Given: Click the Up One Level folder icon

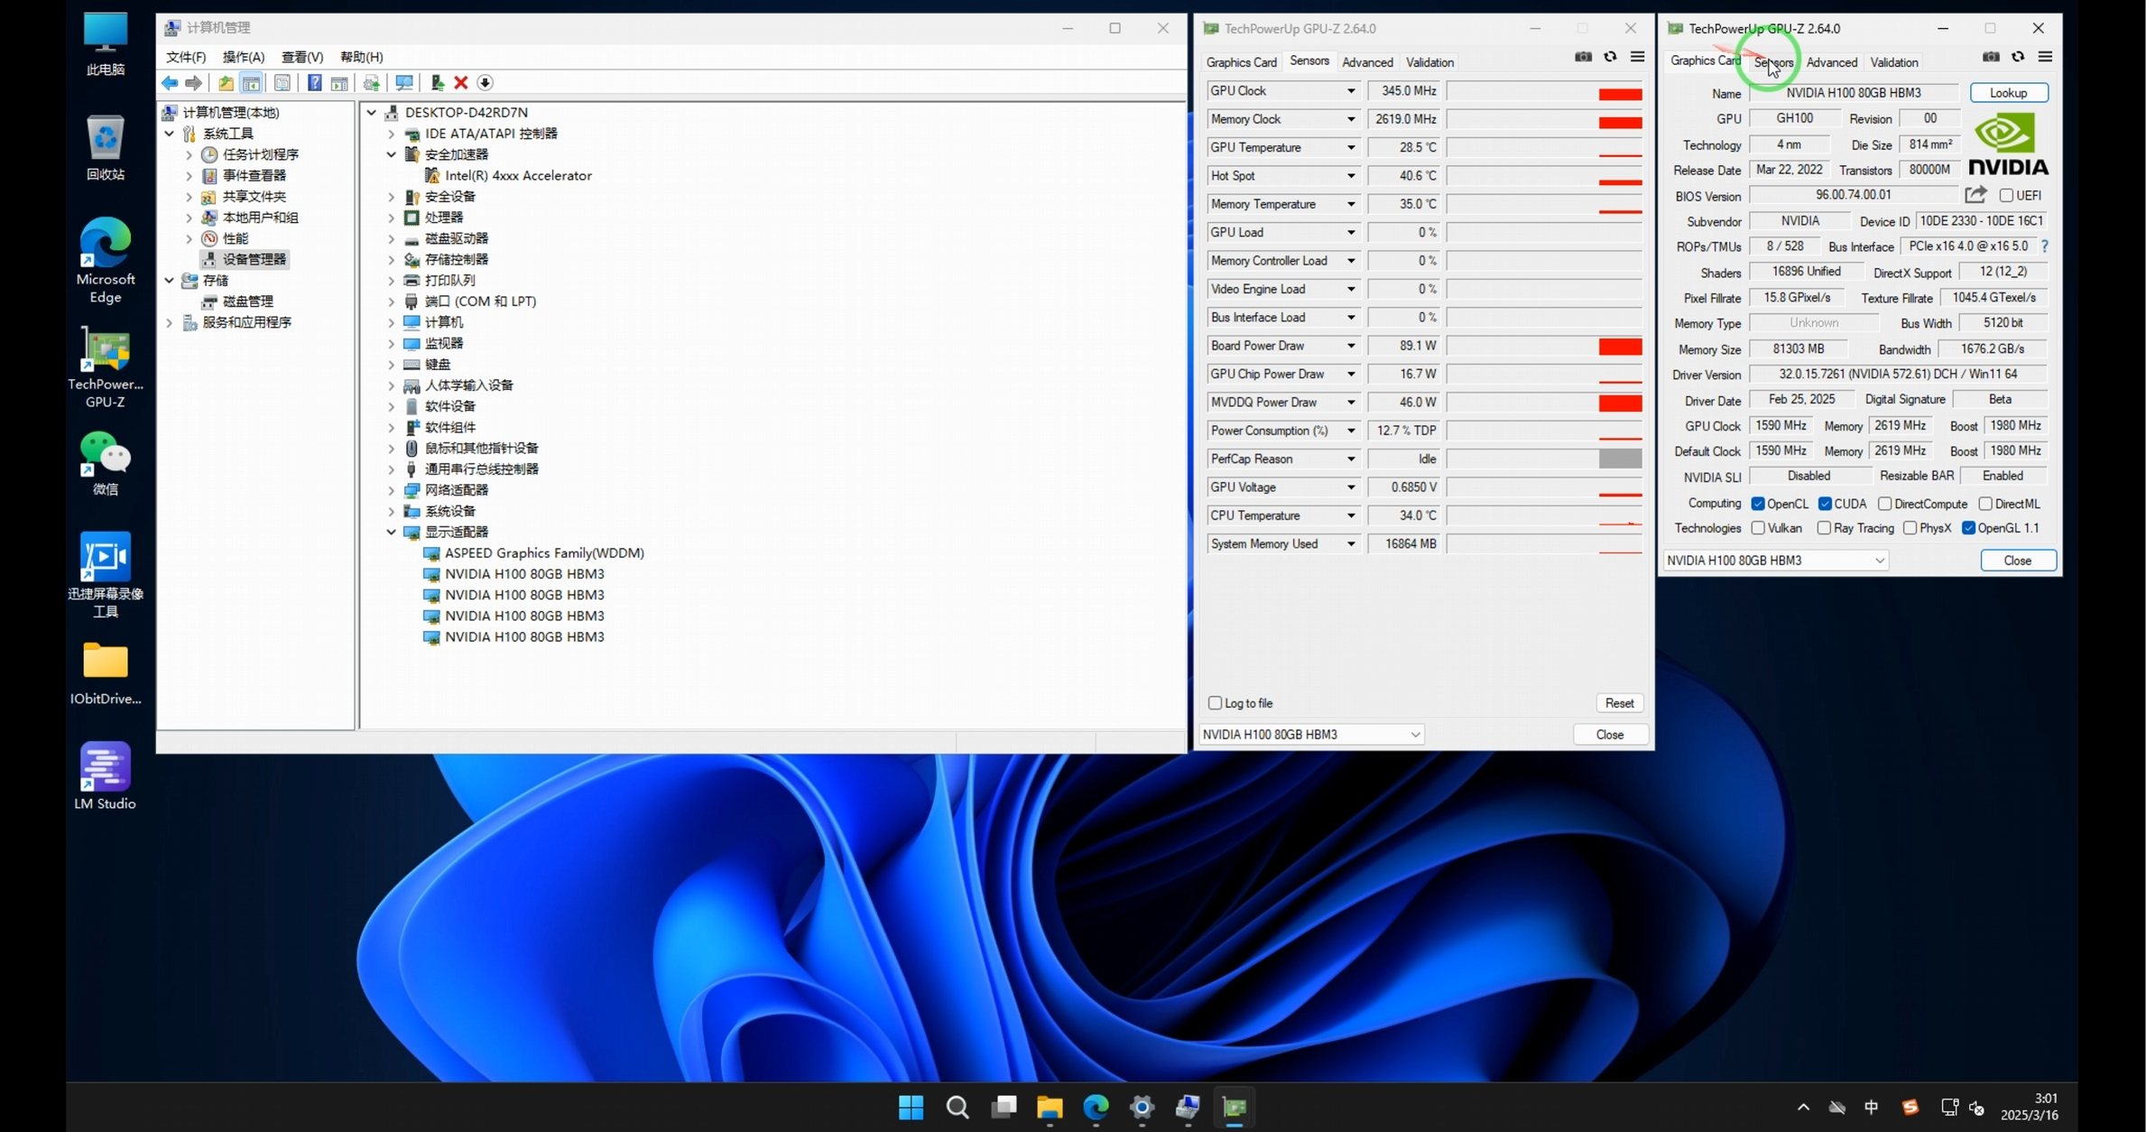Looking at the screenshot, I should click(226, 83).
